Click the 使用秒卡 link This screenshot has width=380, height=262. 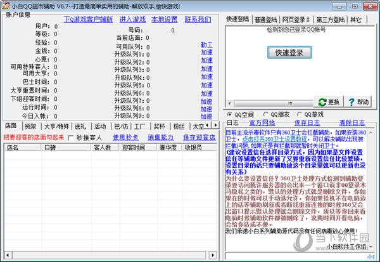coord(125,138)
